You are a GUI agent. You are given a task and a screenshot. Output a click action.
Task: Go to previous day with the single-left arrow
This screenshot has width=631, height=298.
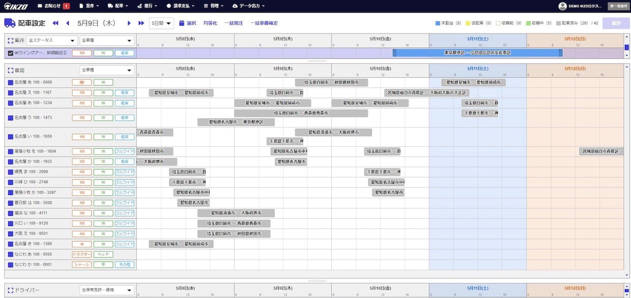click(67, 23)
